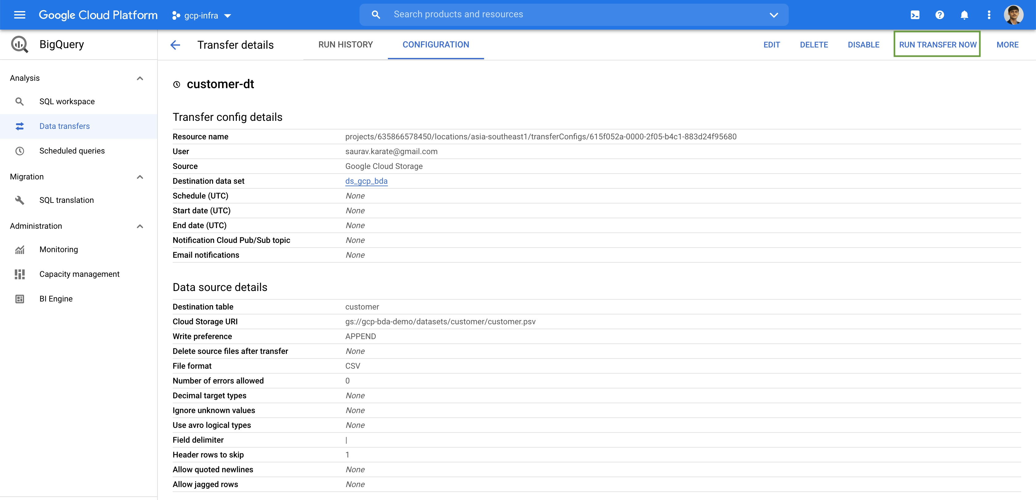Click the Run Transfer Now button

[937, 45]
